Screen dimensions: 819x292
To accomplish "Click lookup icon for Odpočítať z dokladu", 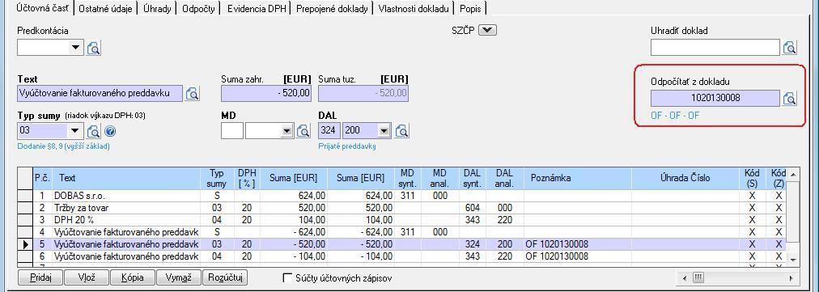I will [x=789, y=98].
